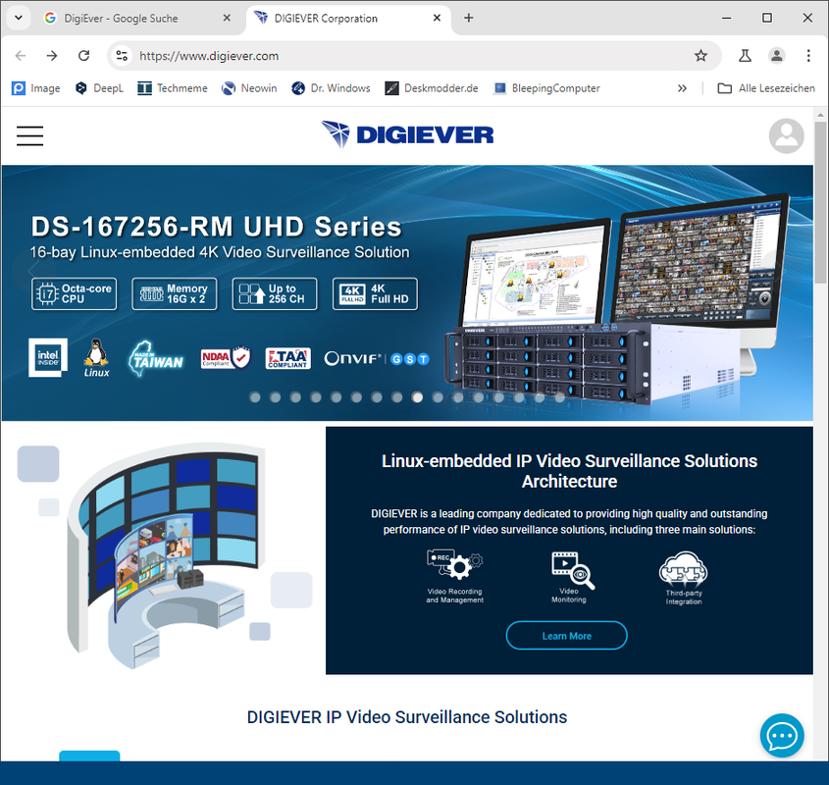Click the Memory 16G x 2 badge
Image resolution: width=829 pixels, height=785 pixels.
pyautogui.click(x=175, y=293)
